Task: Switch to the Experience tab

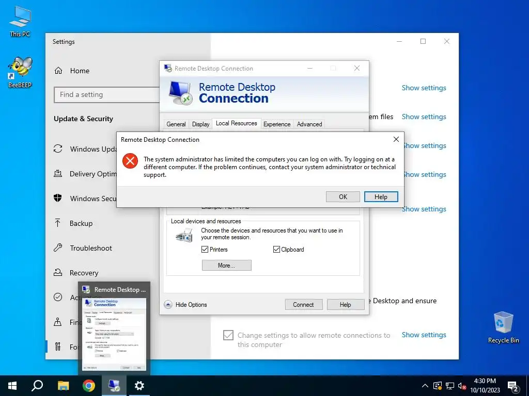Action: coord(277,124)
